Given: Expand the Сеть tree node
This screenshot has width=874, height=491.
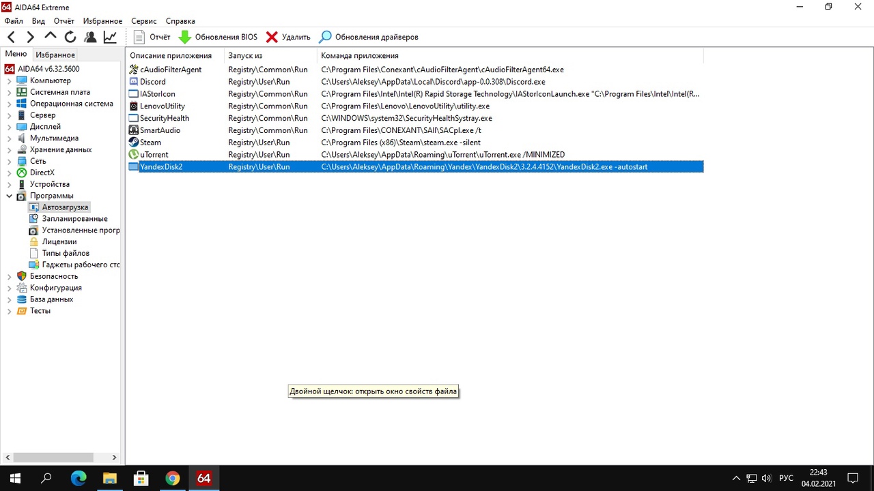Looking at the screenshot, I should point(10,161).
